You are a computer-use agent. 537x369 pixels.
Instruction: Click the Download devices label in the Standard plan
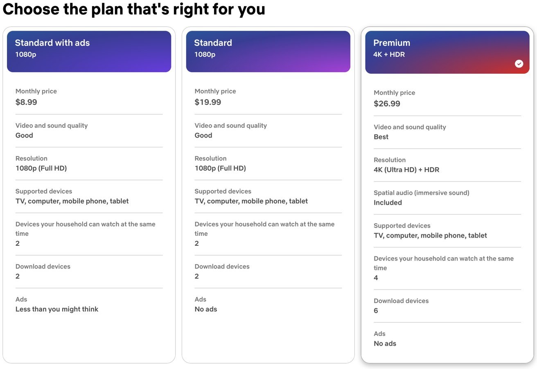click(x=222, y=267)
